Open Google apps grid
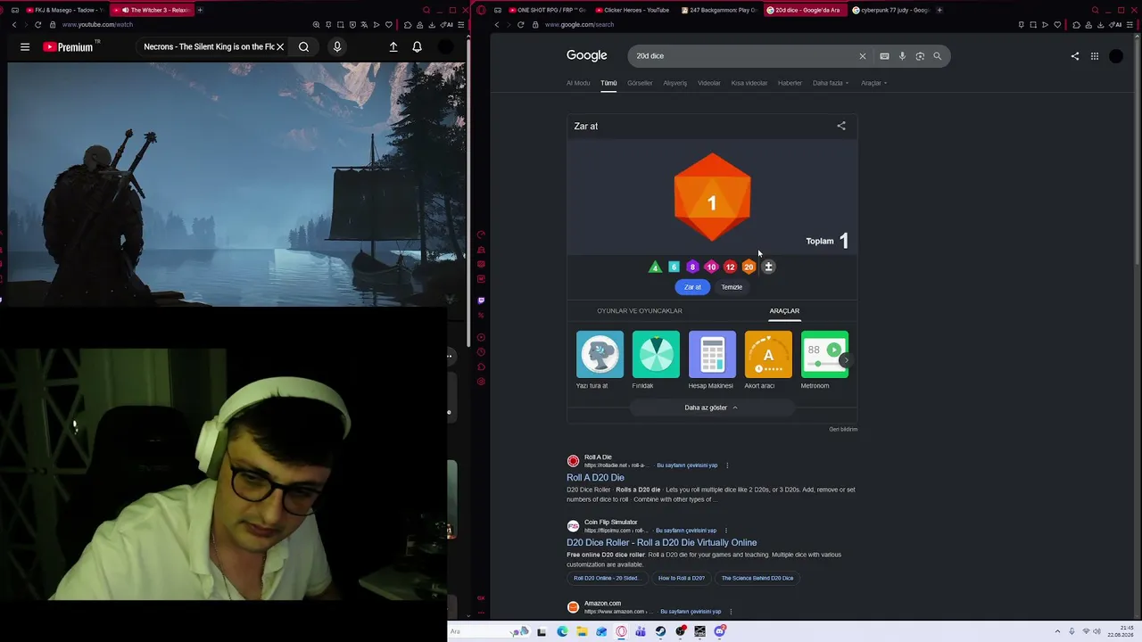The width and height of the screenshot is (1142, 642). [x=1095, y=56]
